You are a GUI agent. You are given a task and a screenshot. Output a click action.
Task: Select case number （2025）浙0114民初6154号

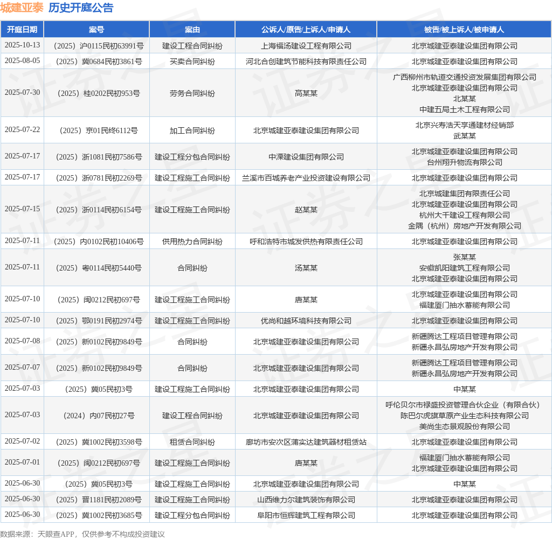coord(96,210)
